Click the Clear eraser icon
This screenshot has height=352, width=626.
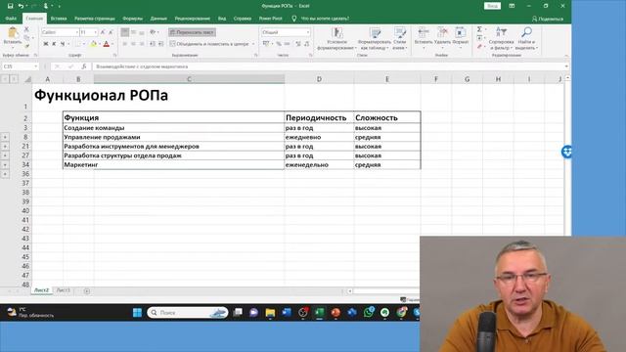coord(479,47)
